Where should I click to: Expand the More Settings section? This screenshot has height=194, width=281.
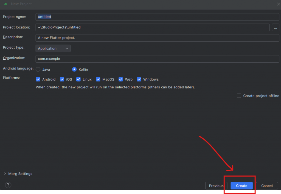pos(18,174)
